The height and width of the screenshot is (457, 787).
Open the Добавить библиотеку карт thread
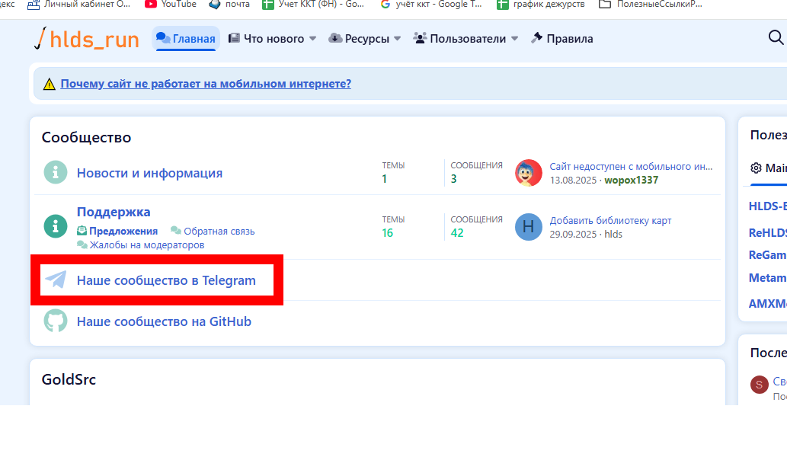click(x=610, y=221)
